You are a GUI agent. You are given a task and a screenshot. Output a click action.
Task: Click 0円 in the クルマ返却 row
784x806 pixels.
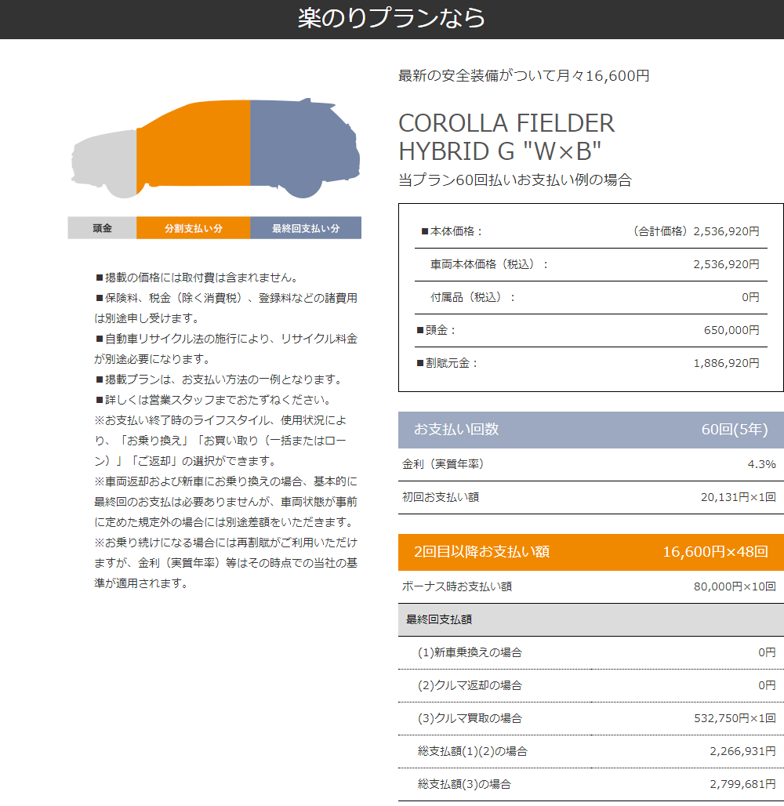767,685
